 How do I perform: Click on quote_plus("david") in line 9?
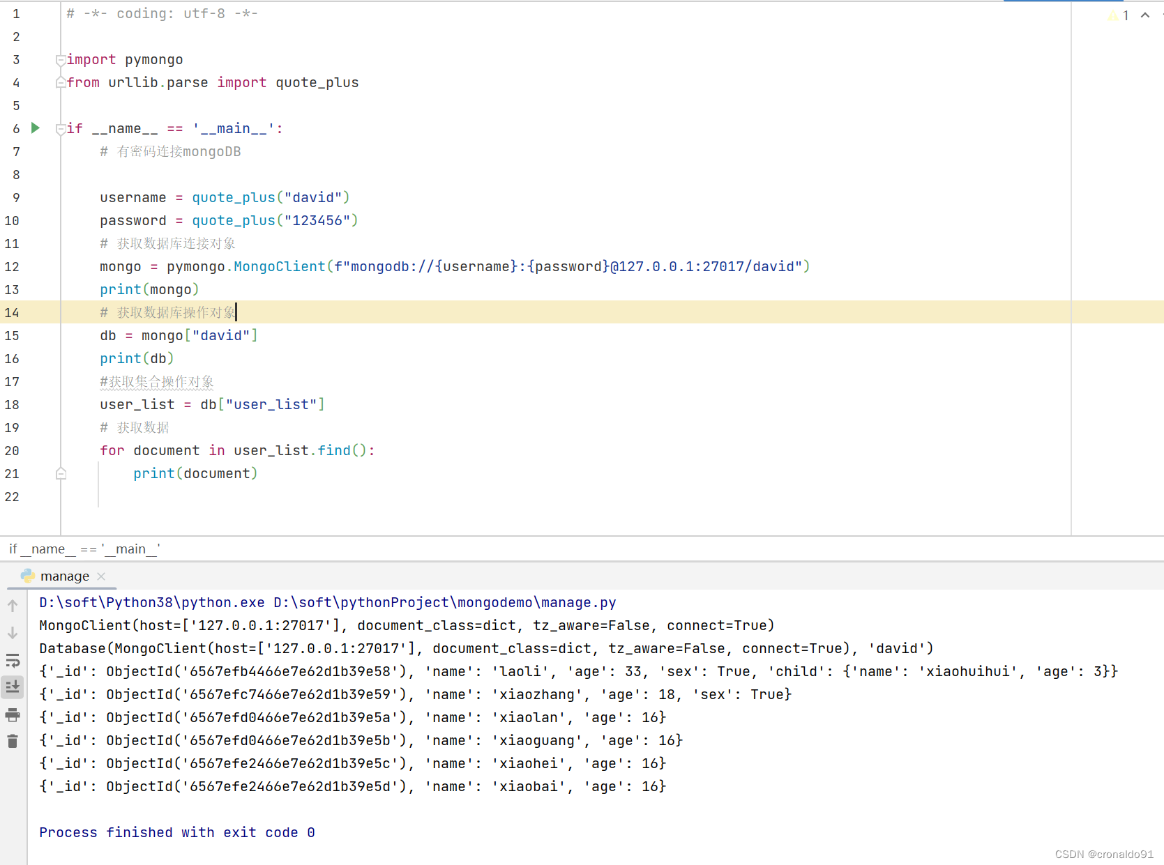coord(271,198)
